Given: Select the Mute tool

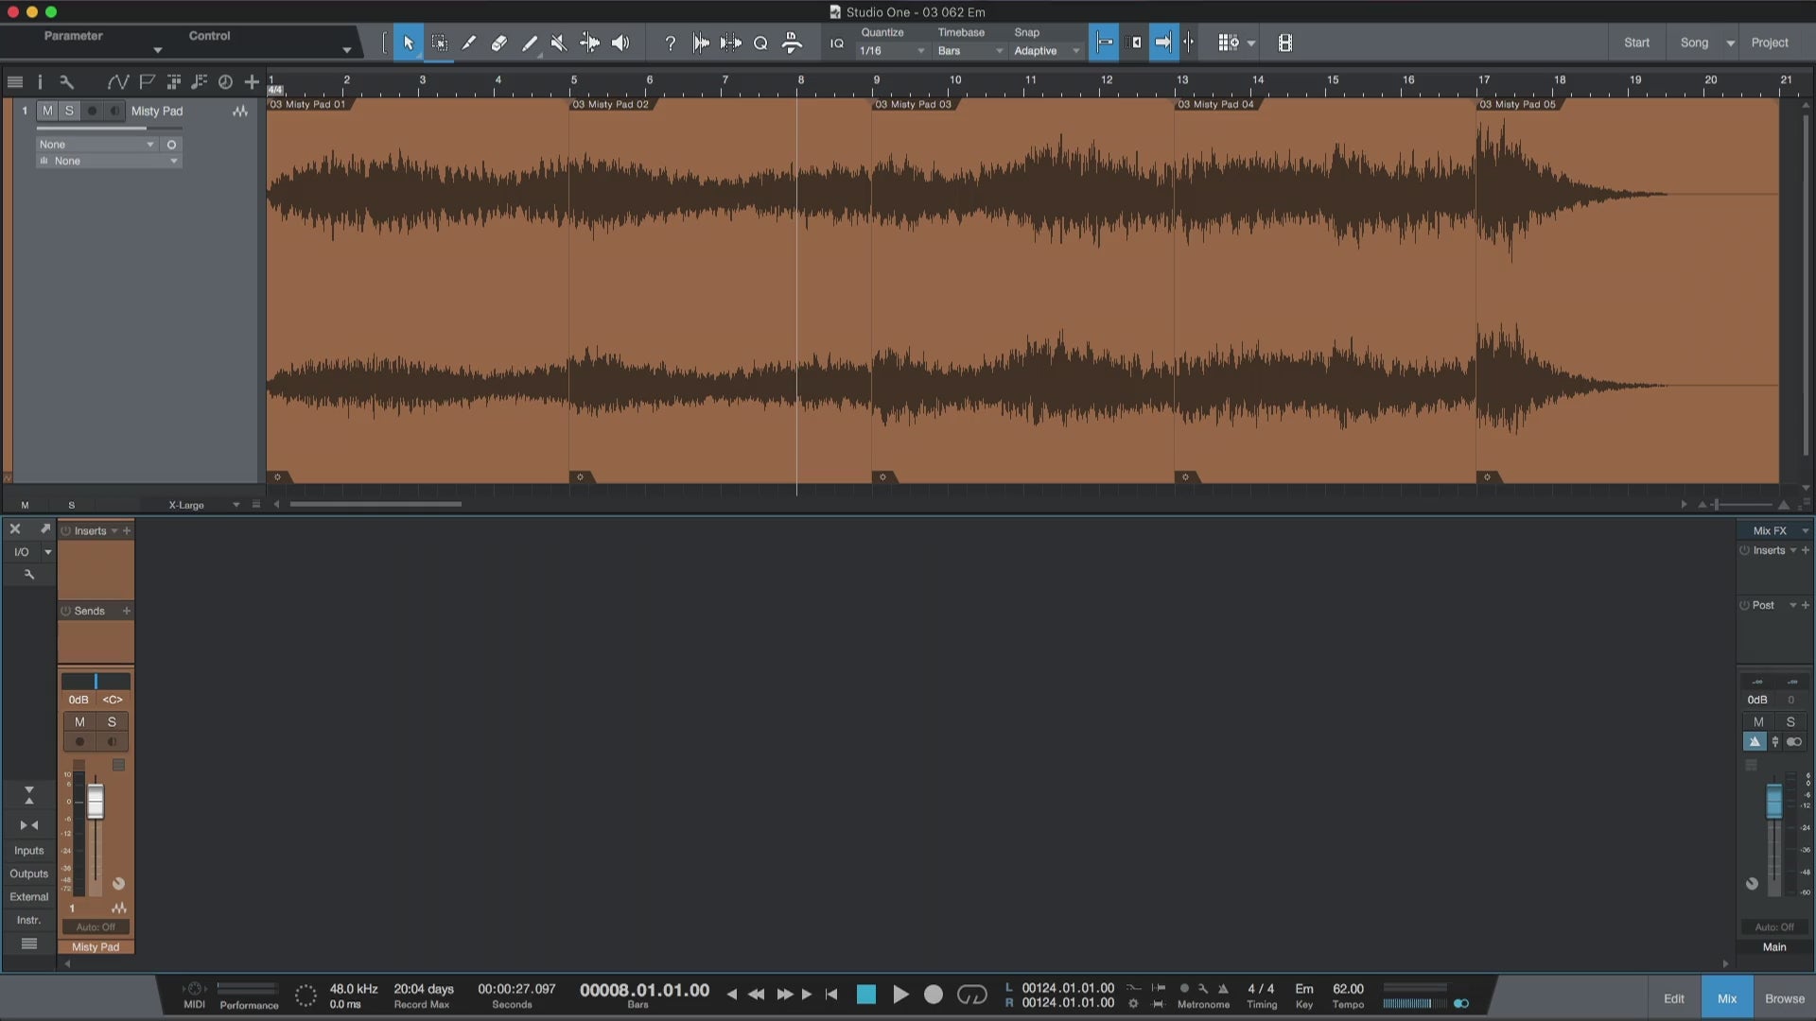Looking at the screenshot, I should coord(559,43).
